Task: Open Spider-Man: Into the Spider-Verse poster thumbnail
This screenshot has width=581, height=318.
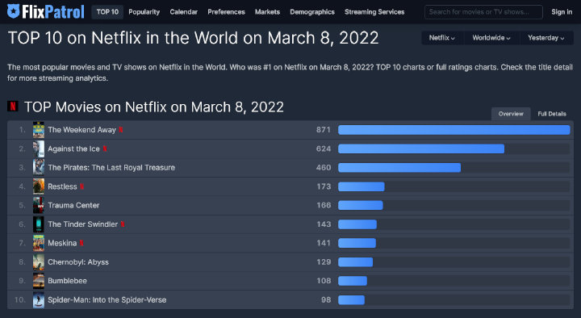Action: point(39,299)
